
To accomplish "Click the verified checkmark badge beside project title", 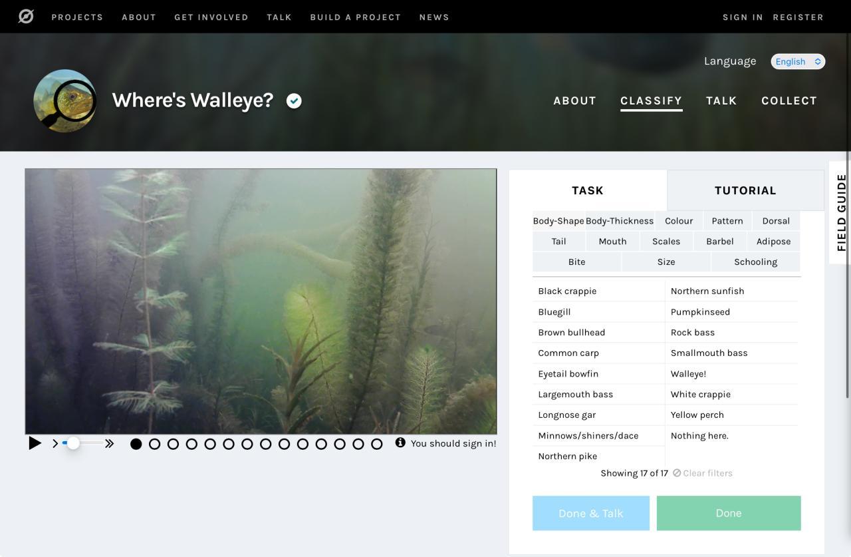I will click(x=294, y=100).
